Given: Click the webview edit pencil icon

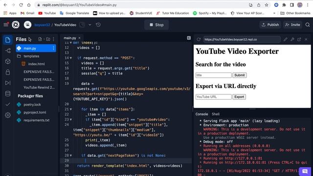Looking at the screenshot, I should coord(286,40).
